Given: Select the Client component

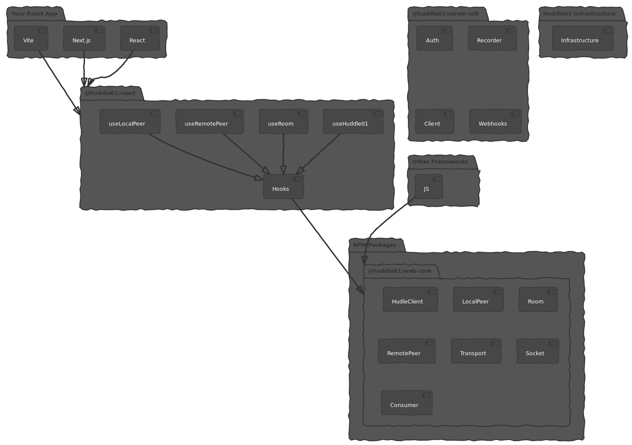Looking at the screenshot, I should [x=435, y=121].
